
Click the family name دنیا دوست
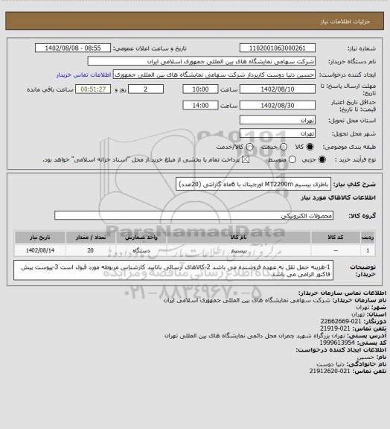(x=330, y=364)
